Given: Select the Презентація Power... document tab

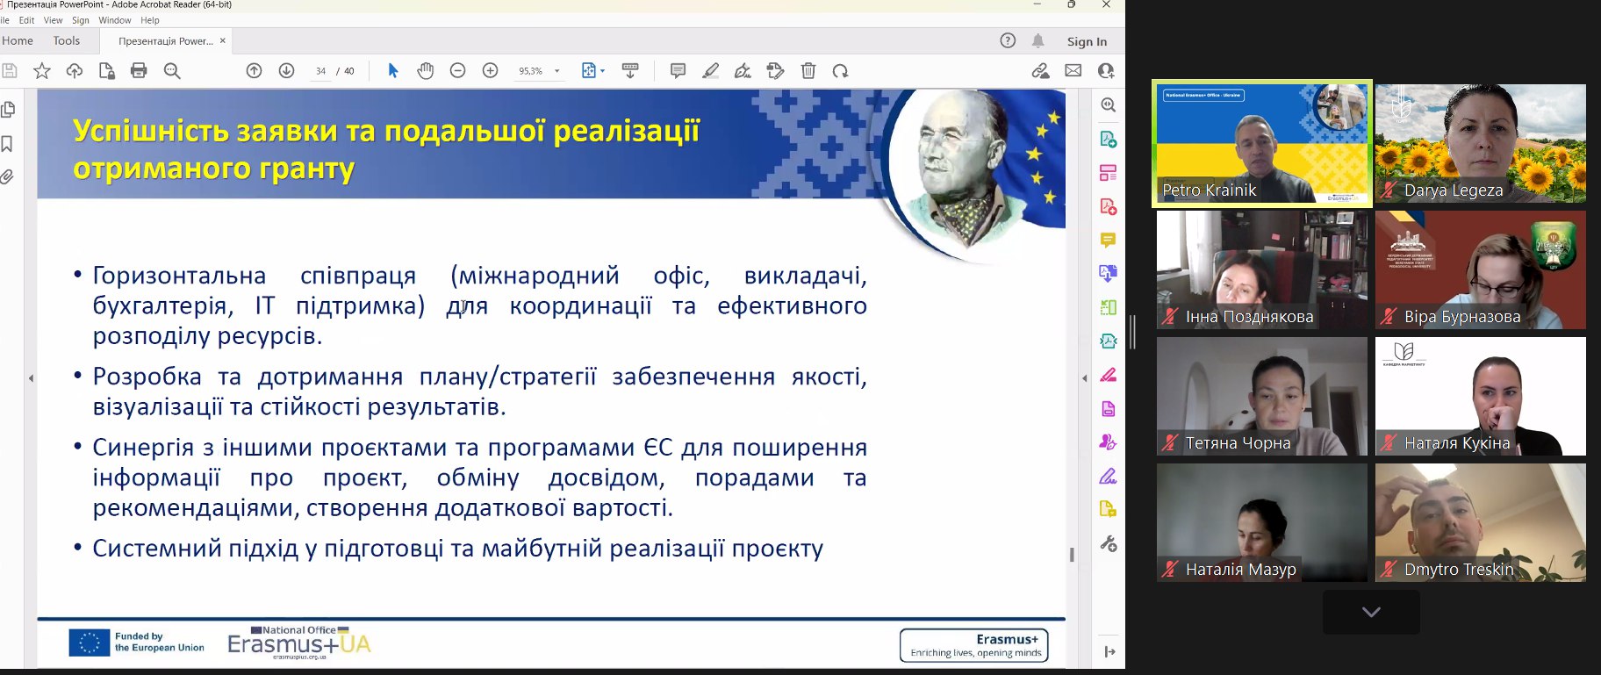Looking at the screenshot, I should (x=165, y=41).
